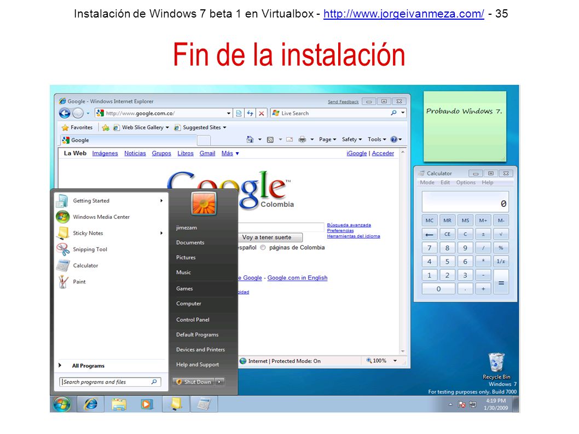The height and width of the screenshot is (434, 579).
Task: Expand All Programs in Start menu
Action: coord(88,366)
